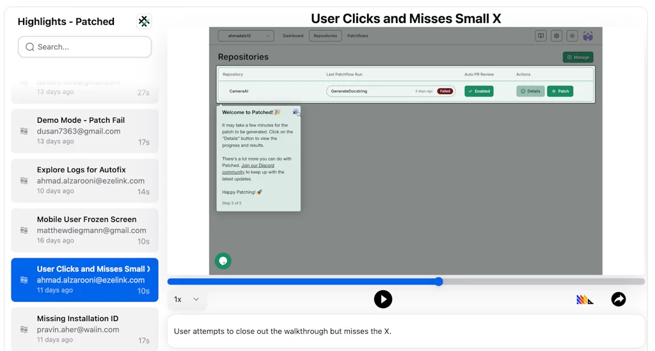
Task: Expand the 1x playback speed dropdown
Action: point(187,299)
